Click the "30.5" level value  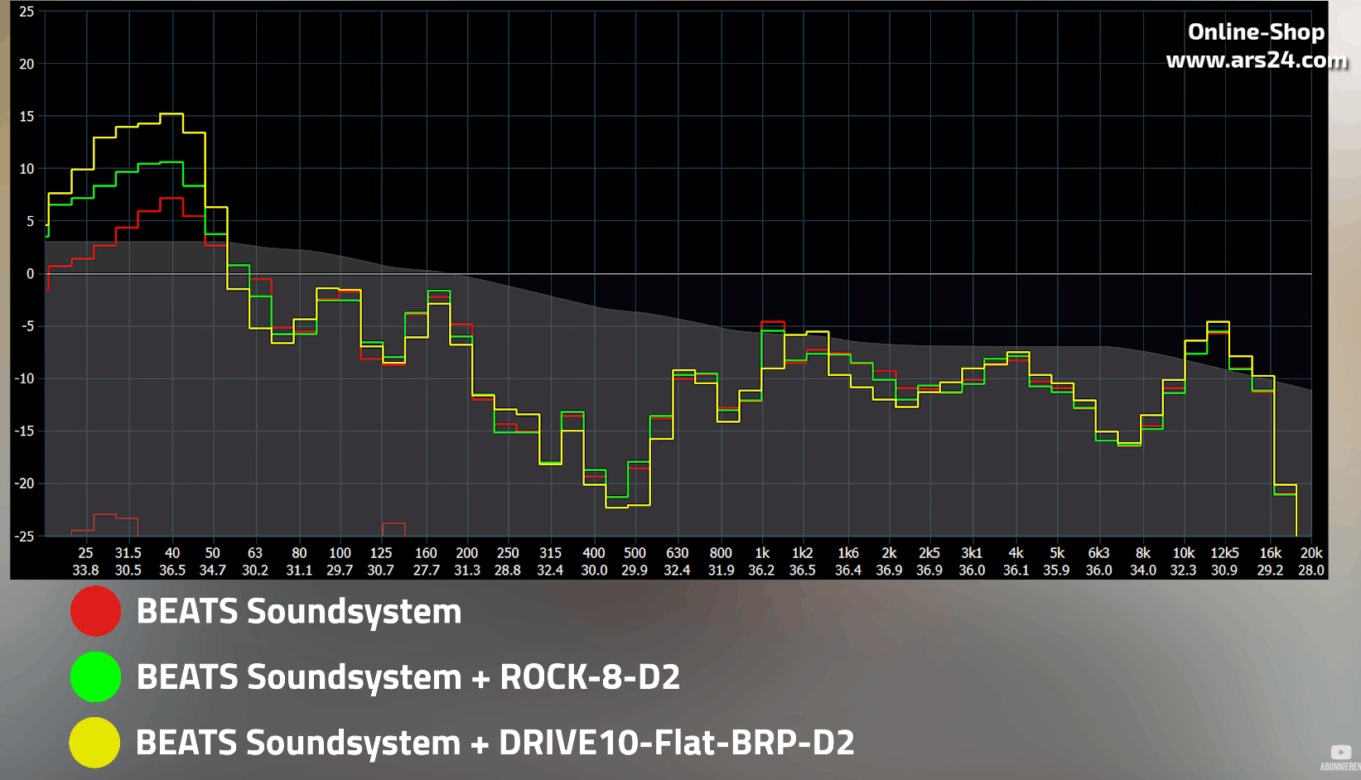point(128,570)
